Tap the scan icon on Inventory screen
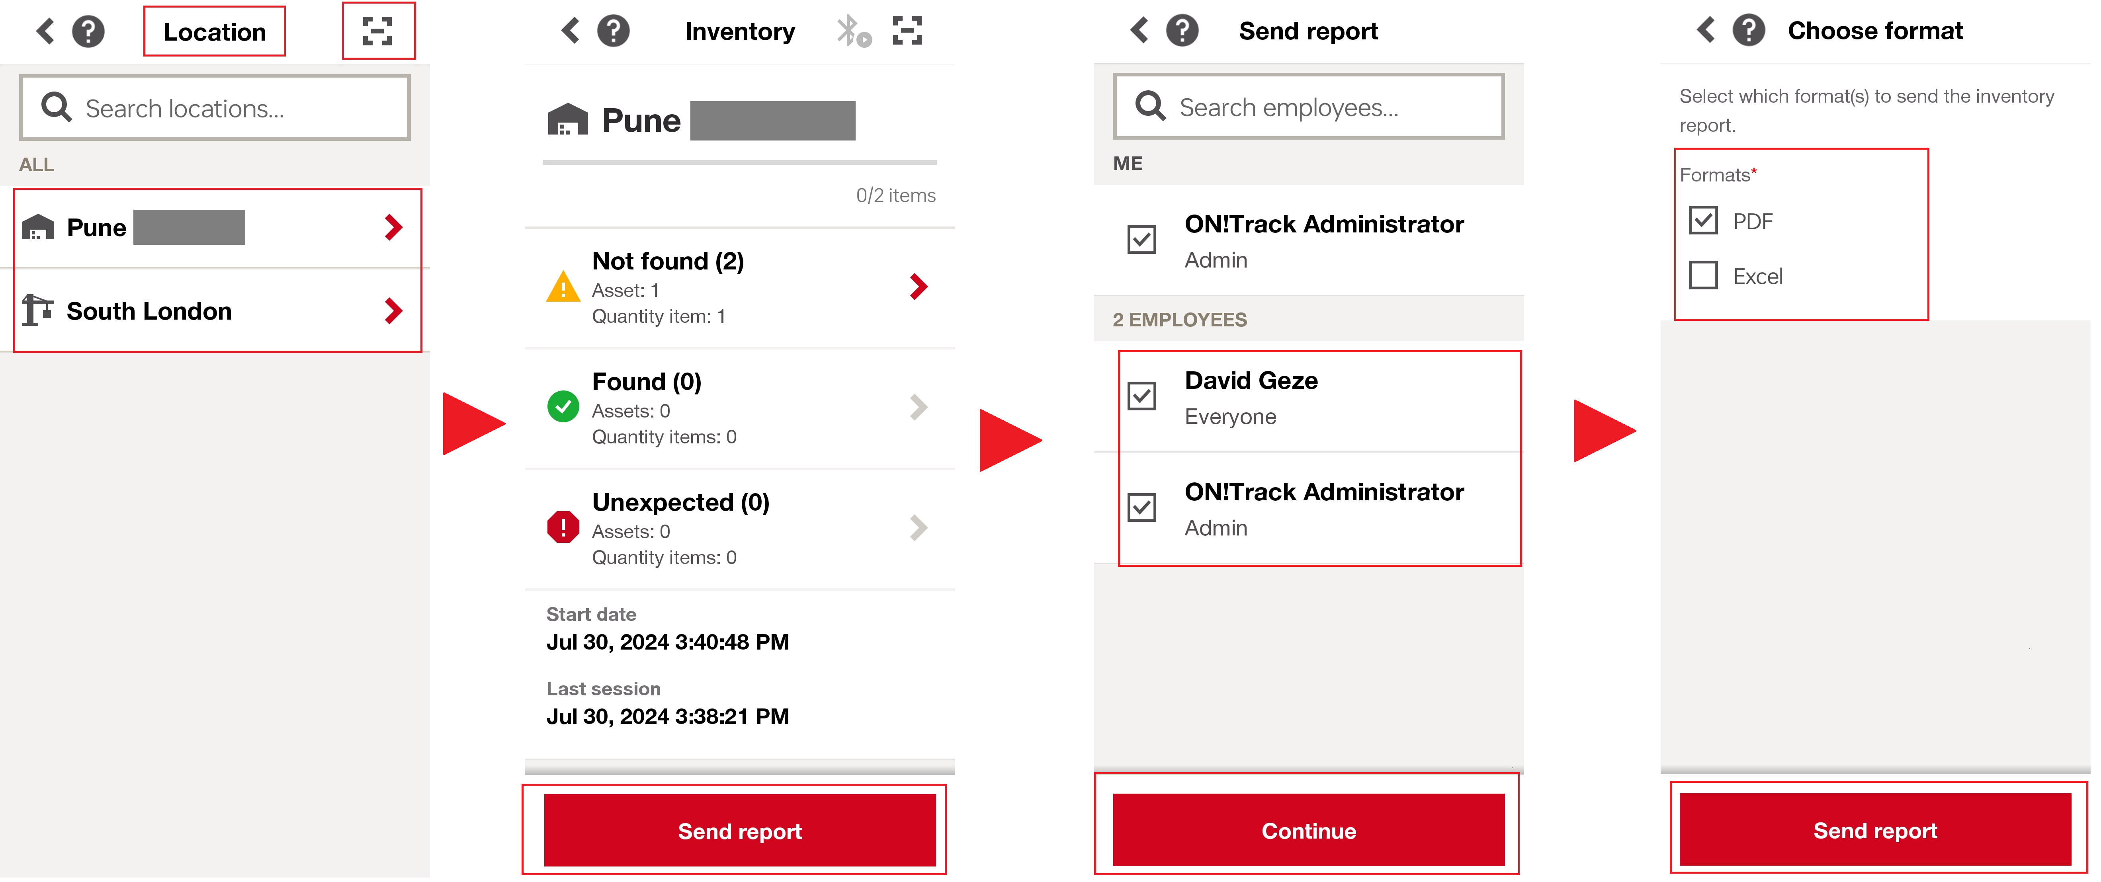Screen dimensions: 2101x882 click(x=907, y=30)
